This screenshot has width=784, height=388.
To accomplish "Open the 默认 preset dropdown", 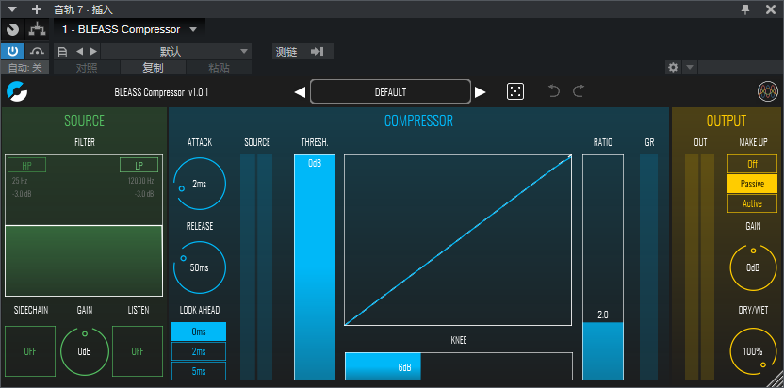I will [176, 52].
